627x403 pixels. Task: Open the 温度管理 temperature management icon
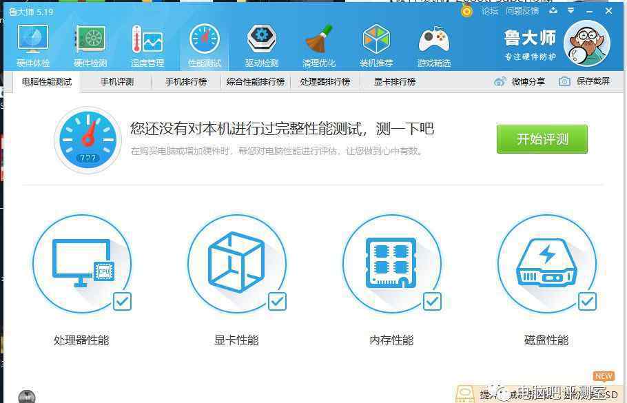147,45
